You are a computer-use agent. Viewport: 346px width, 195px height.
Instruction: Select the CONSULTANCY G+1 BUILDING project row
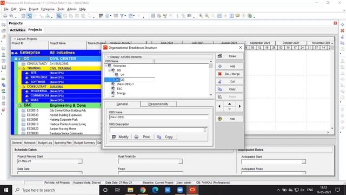coord(57,64)
